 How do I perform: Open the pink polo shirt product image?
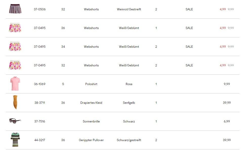point(15,84)
